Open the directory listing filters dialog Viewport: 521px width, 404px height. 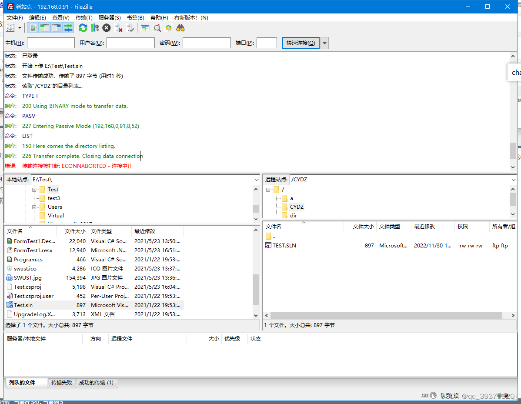(145, 28)
